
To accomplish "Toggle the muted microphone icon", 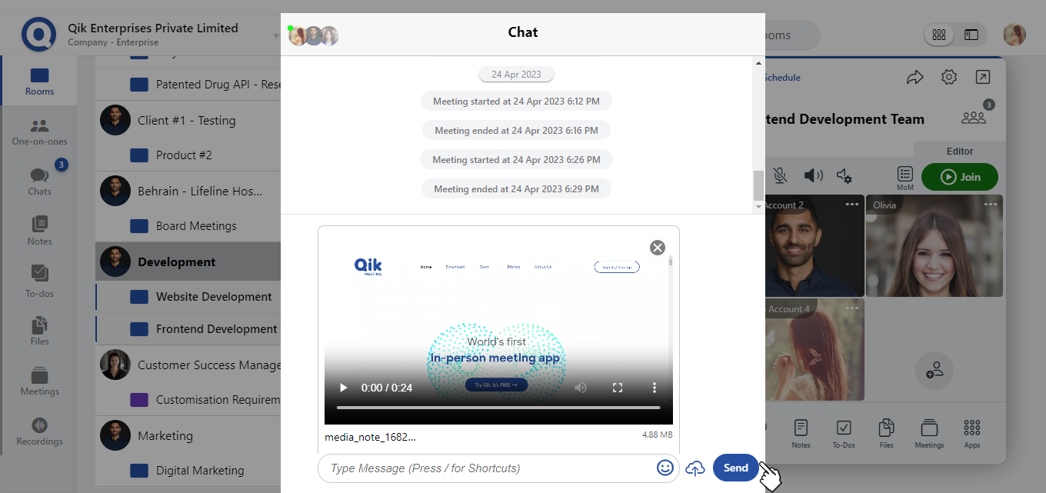I will (x=780, y=176).
